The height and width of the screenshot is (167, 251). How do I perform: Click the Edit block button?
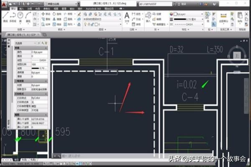click(157, 19)
